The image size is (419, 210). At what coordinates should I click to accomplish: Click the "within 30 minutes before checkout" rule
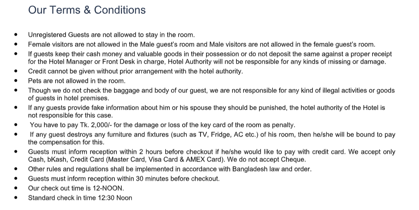[124, 178]
